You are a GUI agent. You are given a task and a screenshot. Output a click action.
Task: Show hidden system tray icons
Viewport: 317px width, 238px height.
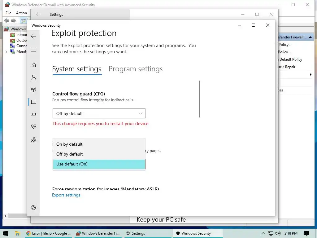pyautogui.click(x=263, y=233)
